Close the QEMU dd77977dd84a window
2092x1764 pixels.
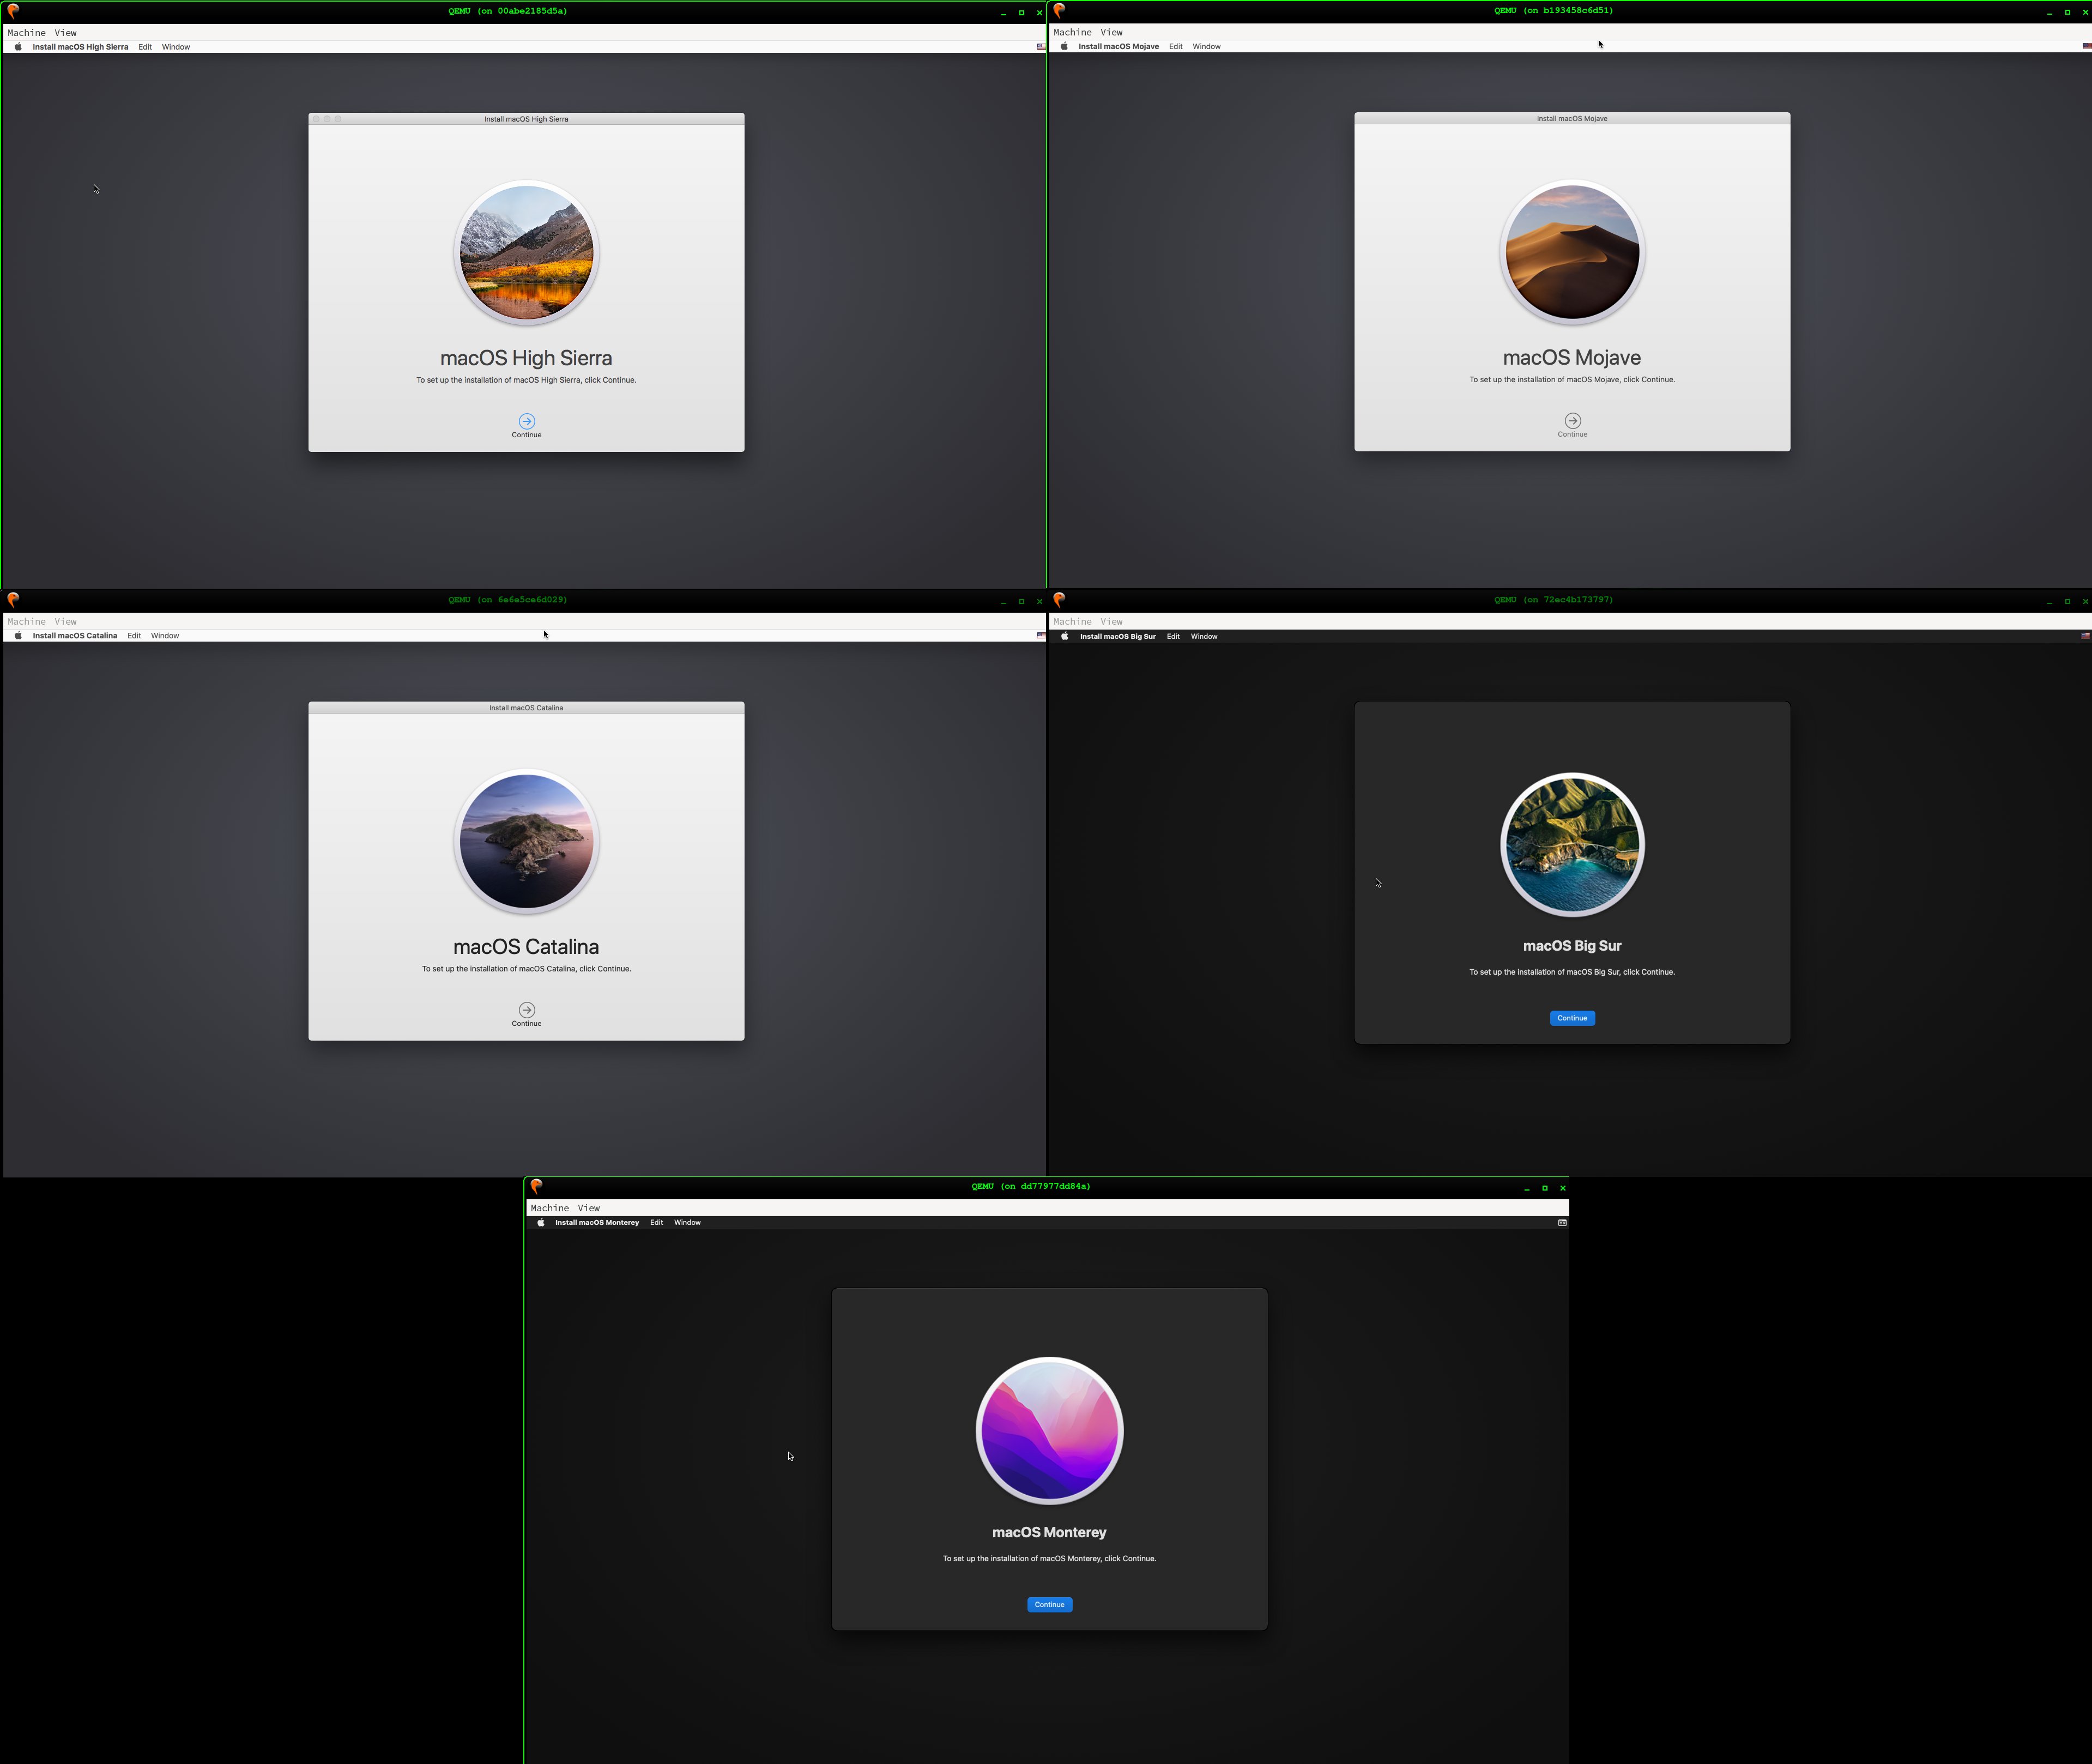tap(1563, 1188)
